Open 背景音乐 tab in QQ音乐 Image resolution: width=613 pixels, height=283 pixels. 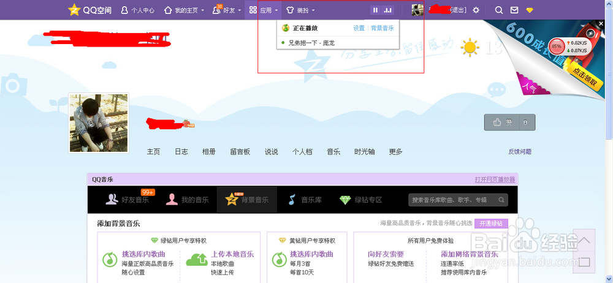[x=246, y=200]
